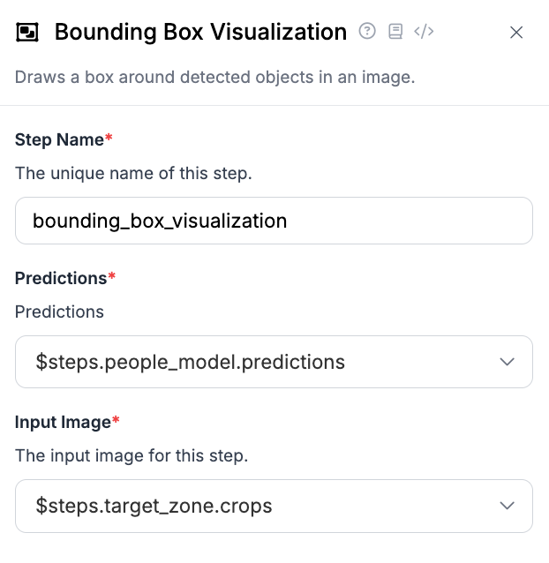Expand the Input Image dropdown chevron arrow
The width and height of the screenshot is (549, 563).
pyautogui.click(x=507, y=506)
